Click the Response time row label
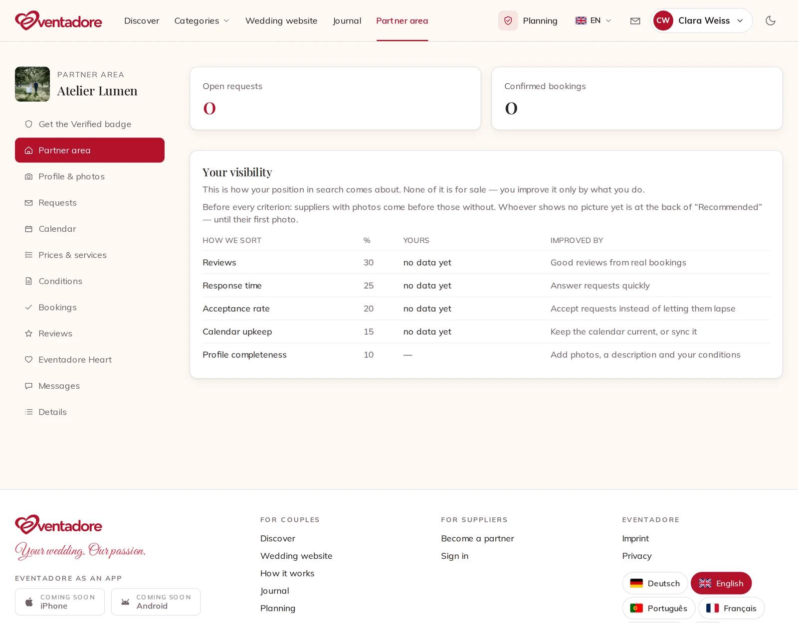Image resolution: width=798 pixels, height=623 pixels. point(232,286)
